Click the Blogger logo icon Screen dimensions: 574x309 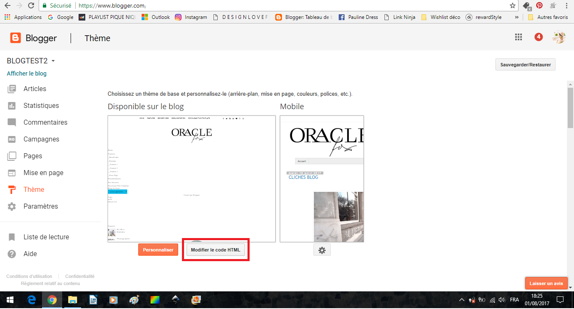[x=16, y=38]
